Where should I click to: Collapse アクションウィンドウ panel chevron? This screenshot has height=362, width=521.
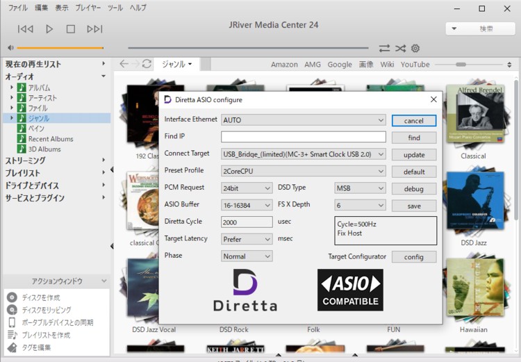click(104, 281)
